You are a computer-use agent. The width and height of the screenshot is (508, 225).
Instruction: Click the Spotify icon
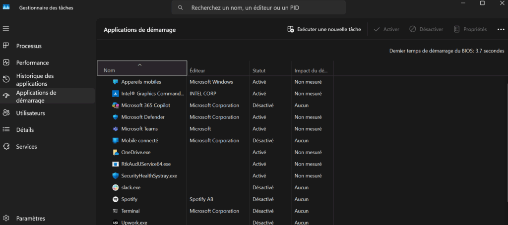coord(115,199)
